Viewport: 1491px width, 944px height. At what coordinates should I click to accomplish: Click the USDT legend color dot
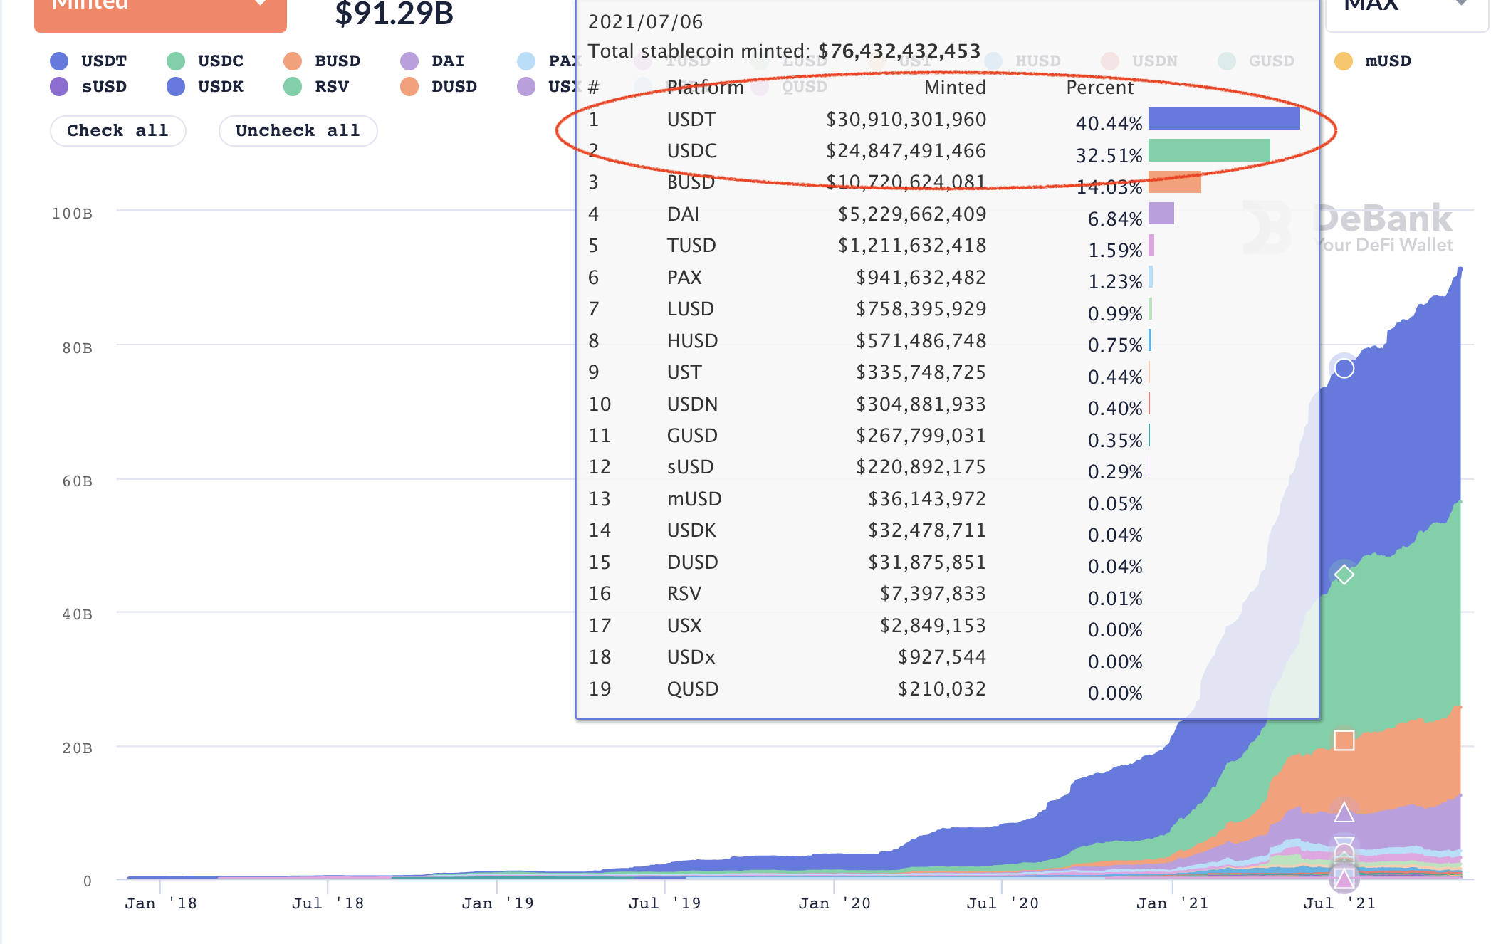coord(59,61)
